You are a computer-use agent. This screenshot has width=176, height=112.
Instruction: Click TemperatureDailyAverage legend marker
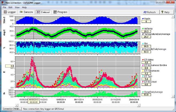click(x=143, y=34)
